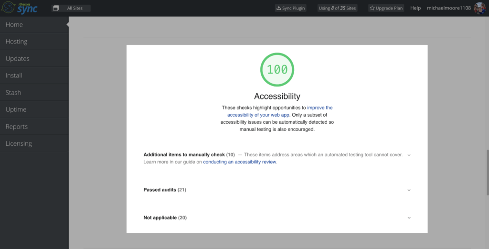489x249 pixels.
Task: Click the Using 8 of 35 Sites button
Action: point(337,8)
